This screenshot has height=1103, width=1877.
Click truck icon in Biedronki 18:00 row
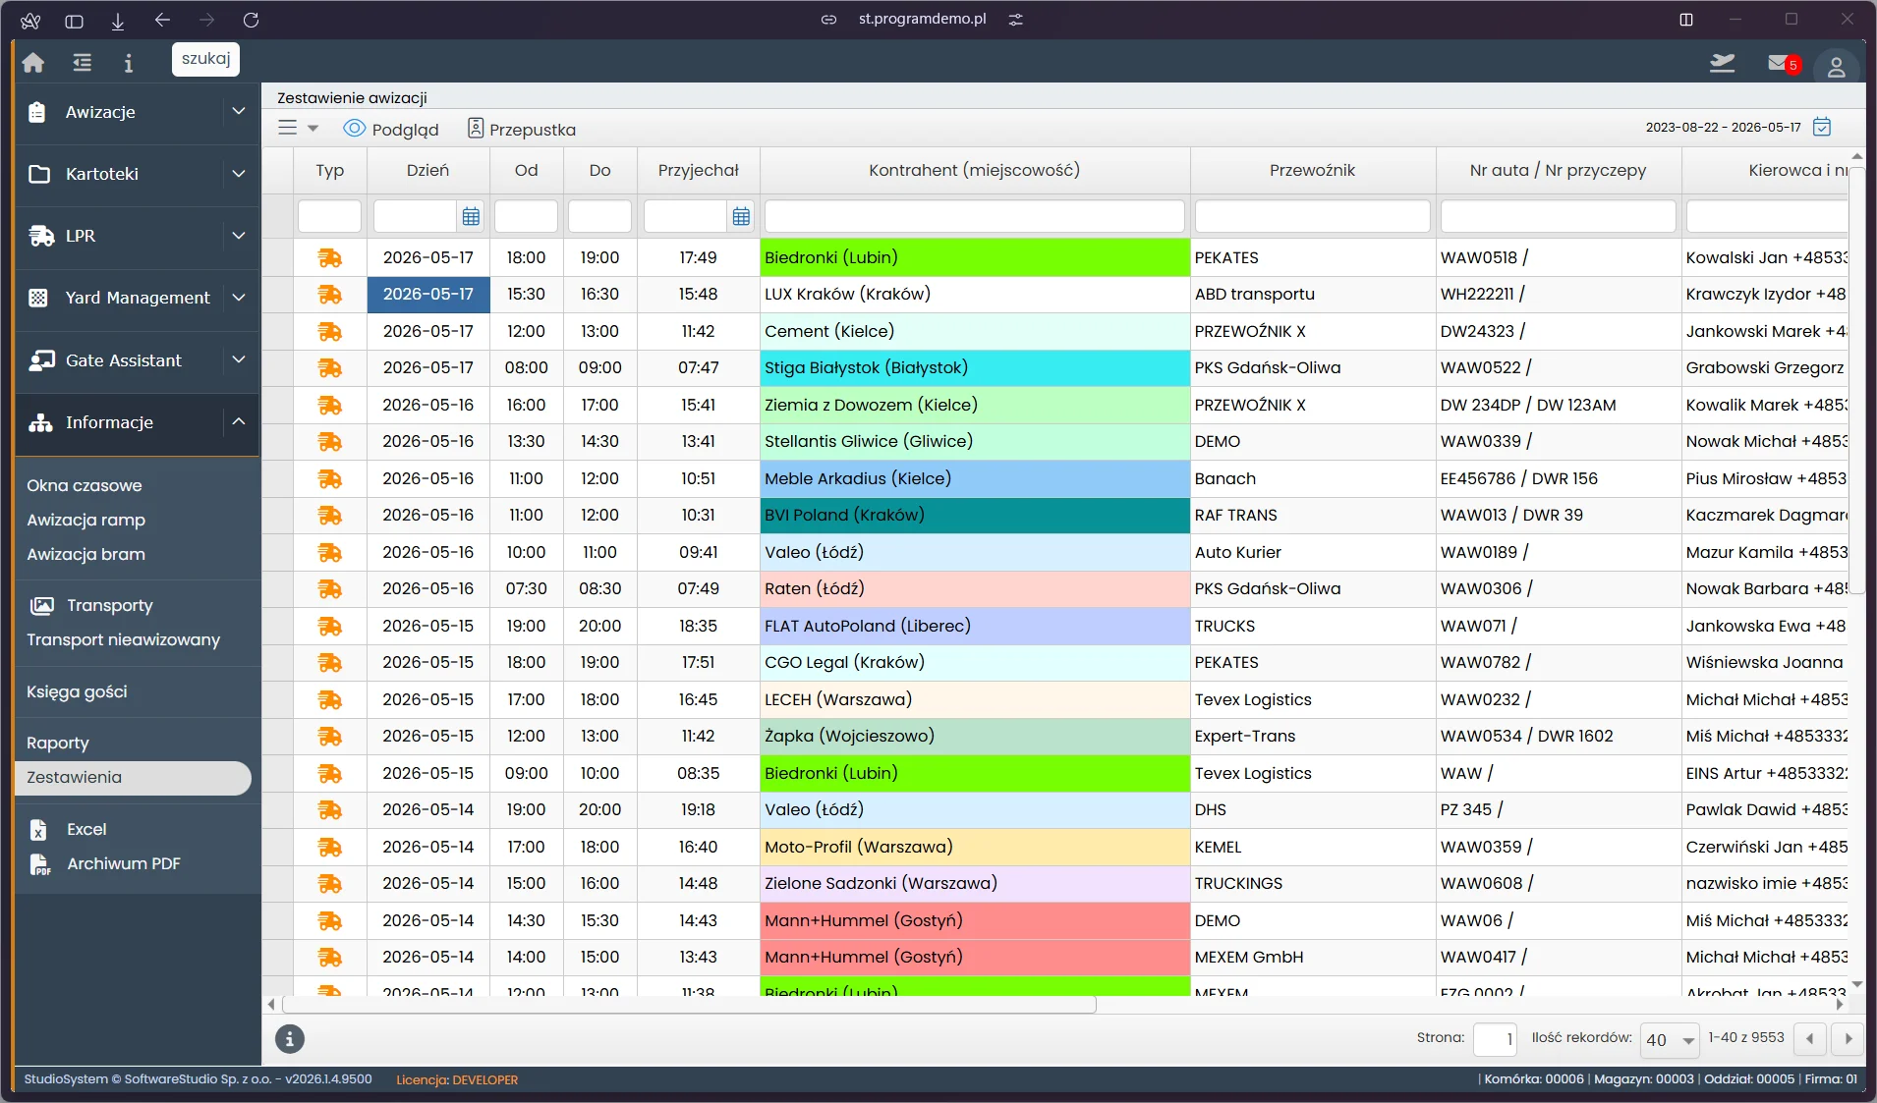[330, 258]
